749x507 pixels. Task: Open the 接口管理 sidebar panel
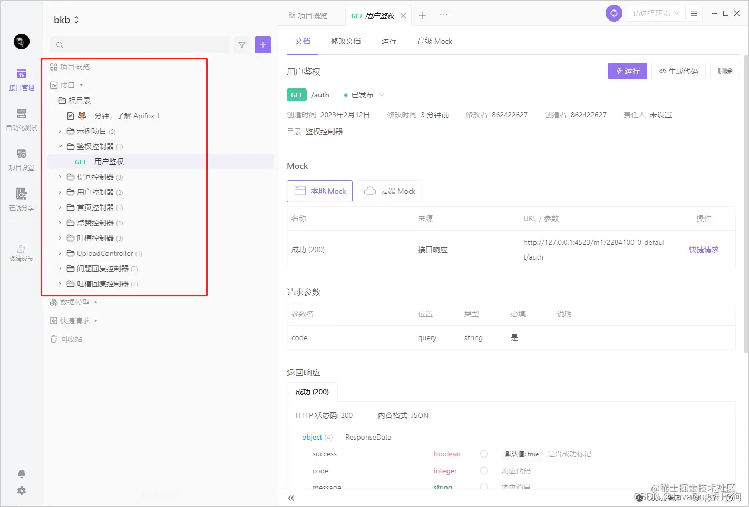tap(21, 80)
